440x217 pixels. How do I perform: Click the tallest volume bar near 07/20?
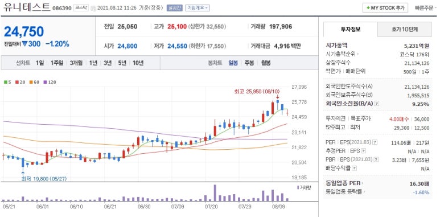click(215, 193)
